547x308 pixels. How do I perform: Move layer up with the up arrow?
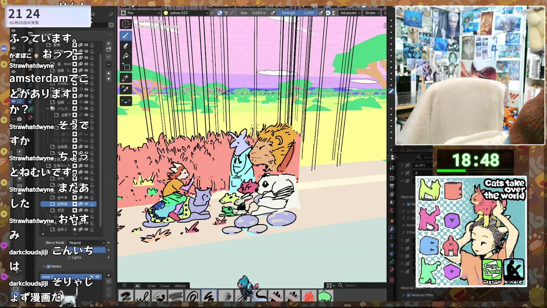109,74
